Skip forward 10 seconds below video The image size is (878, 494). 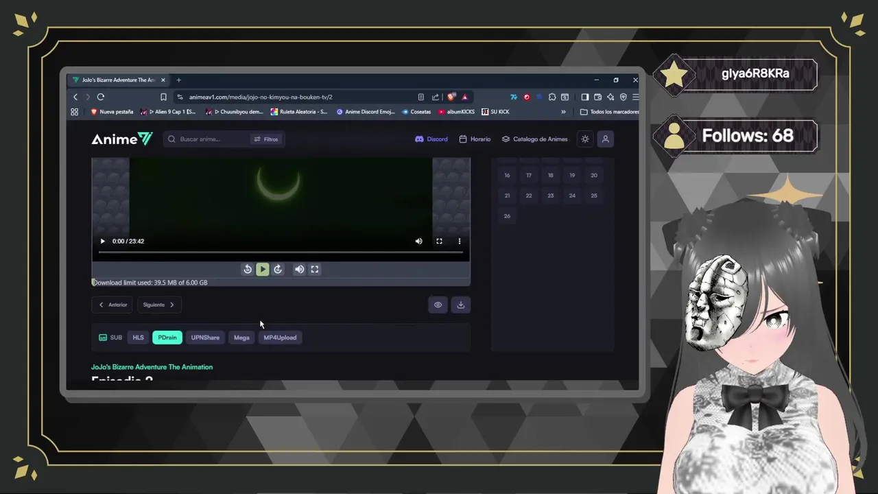(x=278, y=269)
